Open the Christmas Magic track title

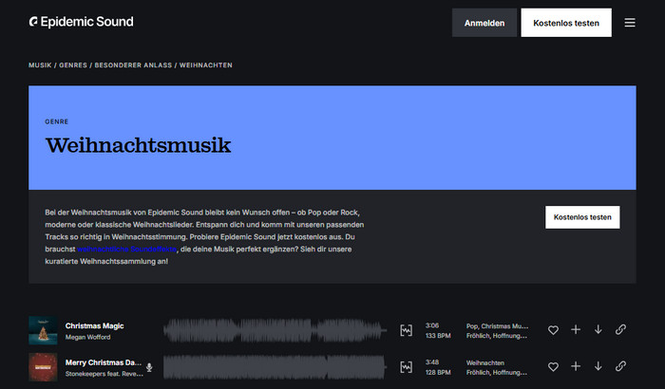coord(95,325)
